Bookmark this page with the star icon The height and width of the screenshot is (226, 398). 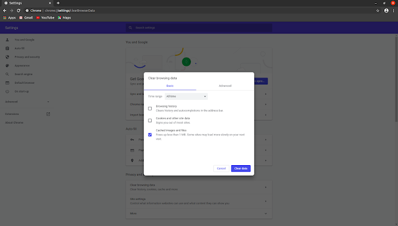tap(377, 11)
